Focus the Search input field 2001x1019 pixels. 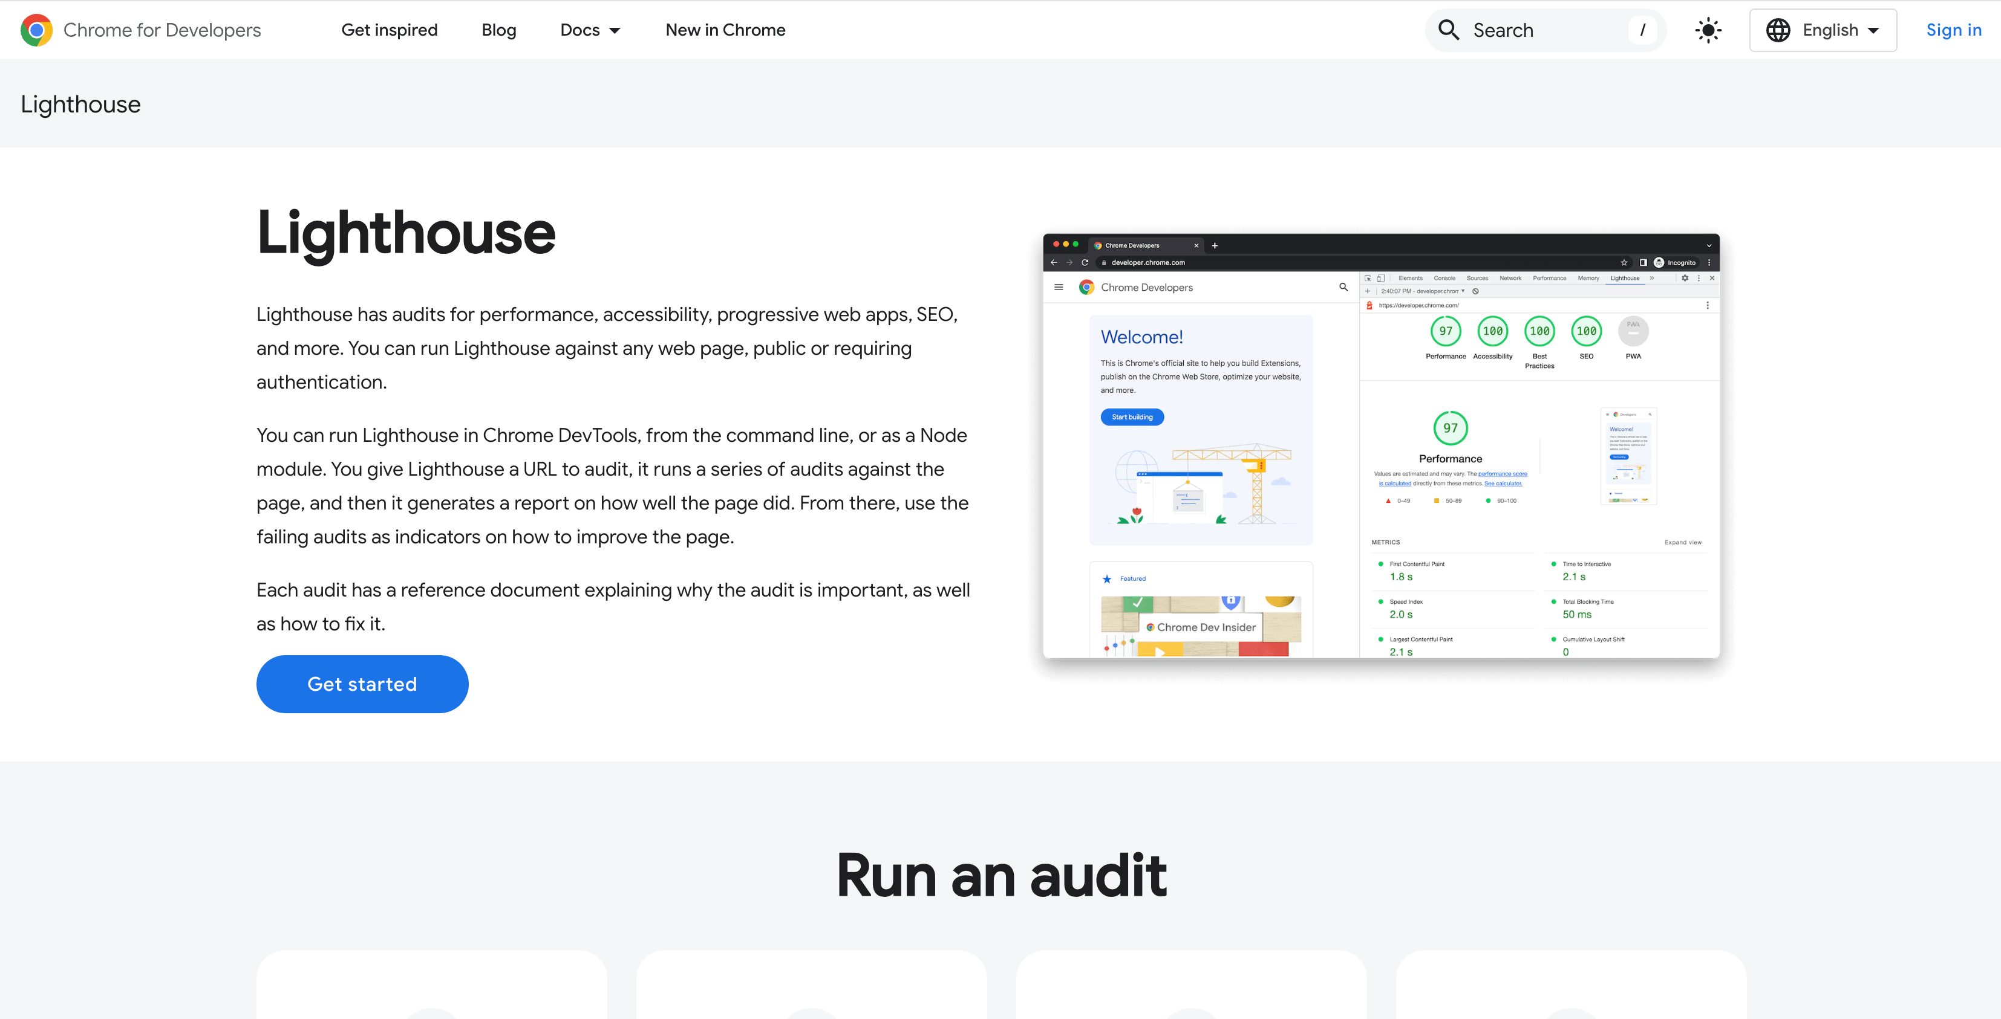(1545, 30)
